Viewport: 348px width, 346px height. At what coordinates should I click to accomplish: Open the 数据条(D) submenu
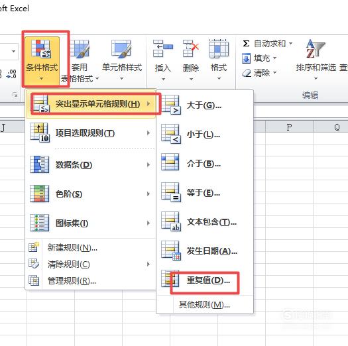pyautogui.click(x=91, y=164)
